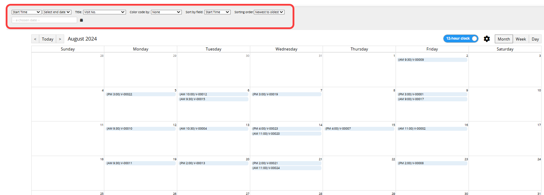Switch to Month view

point(503,39)
